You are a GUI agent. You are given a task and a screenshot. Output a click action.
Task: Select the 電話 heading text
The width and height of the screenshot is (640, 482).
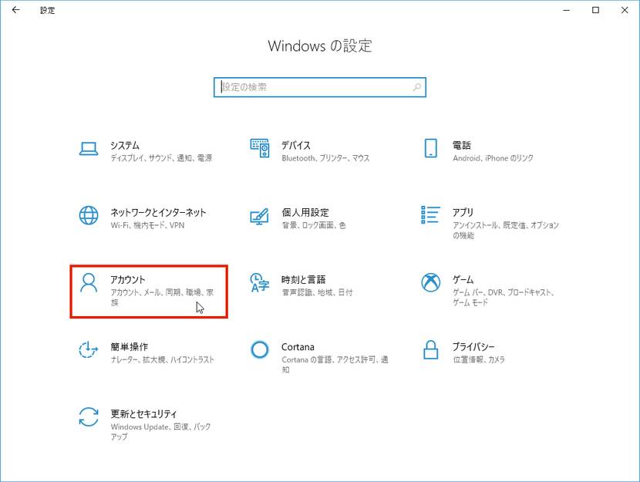462,145
